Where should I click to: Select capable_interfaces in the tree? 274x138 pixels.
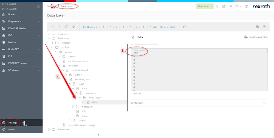[78, 61]
